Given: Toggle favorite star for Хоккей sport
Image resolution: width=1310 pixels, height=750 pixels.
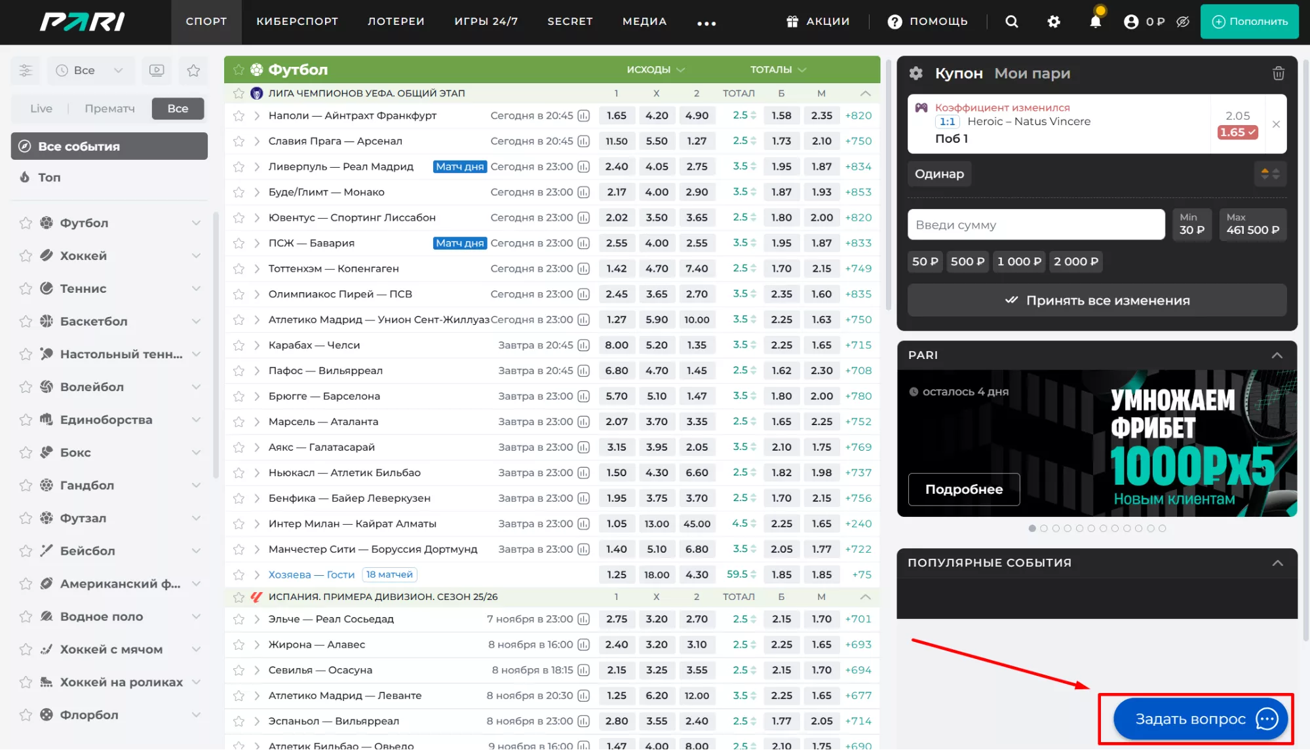Looking at the screenshot, I should 26,256.
